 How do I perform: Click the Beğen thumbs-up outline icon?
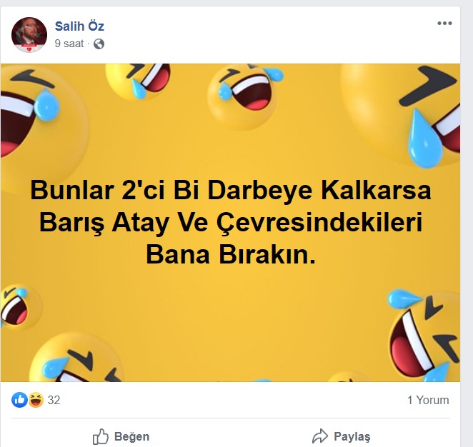(x=101, y=436)
